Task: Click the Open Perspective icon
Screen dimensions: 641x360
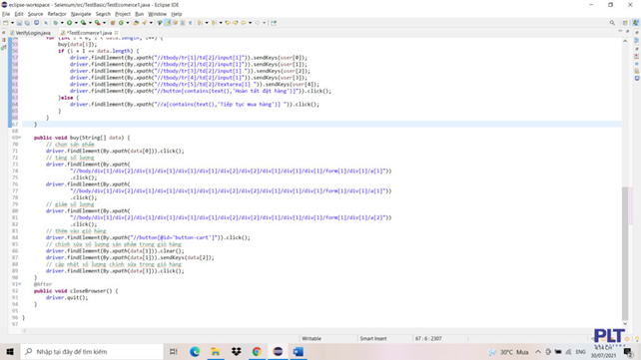Action: pyautogui.click(x=625, y=23)
